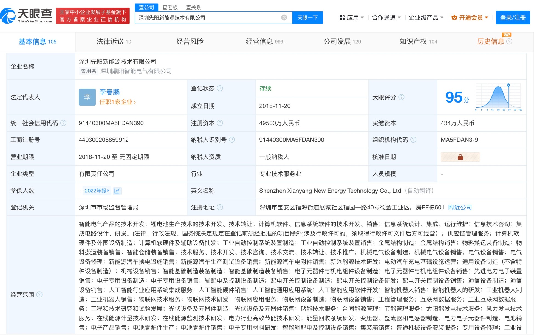Switch to the 查公司 search tab
This screenshot has height=335, width=534.
[x=146, y=7]
